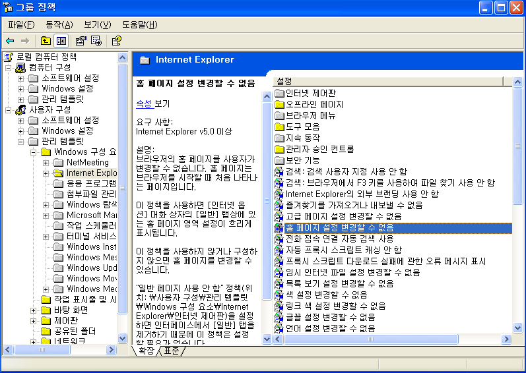Click the 오프라인 페이지 folder icon
The image size is (526, 373).
(x=279, y=105)
